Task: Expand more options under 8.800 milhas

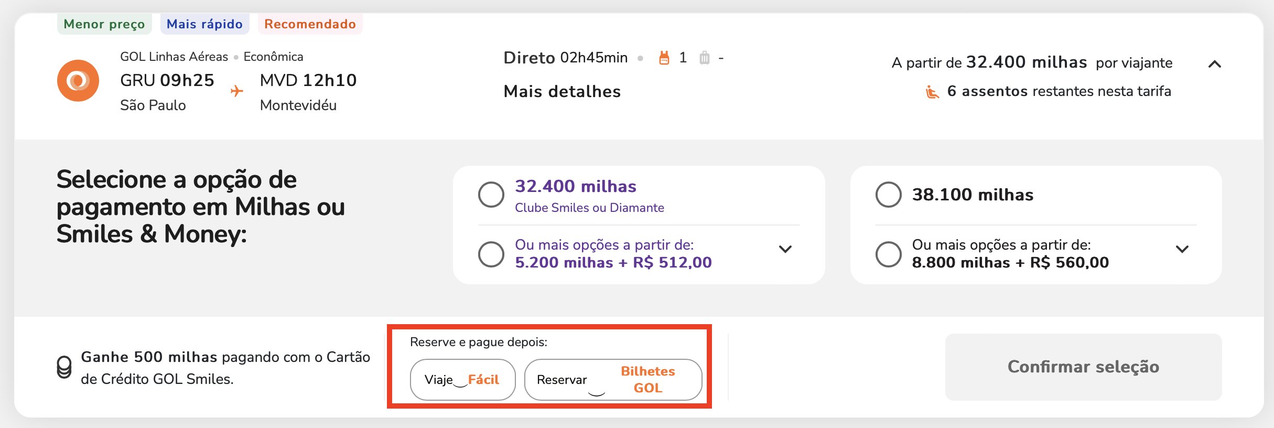Action: coord(1182,249)
